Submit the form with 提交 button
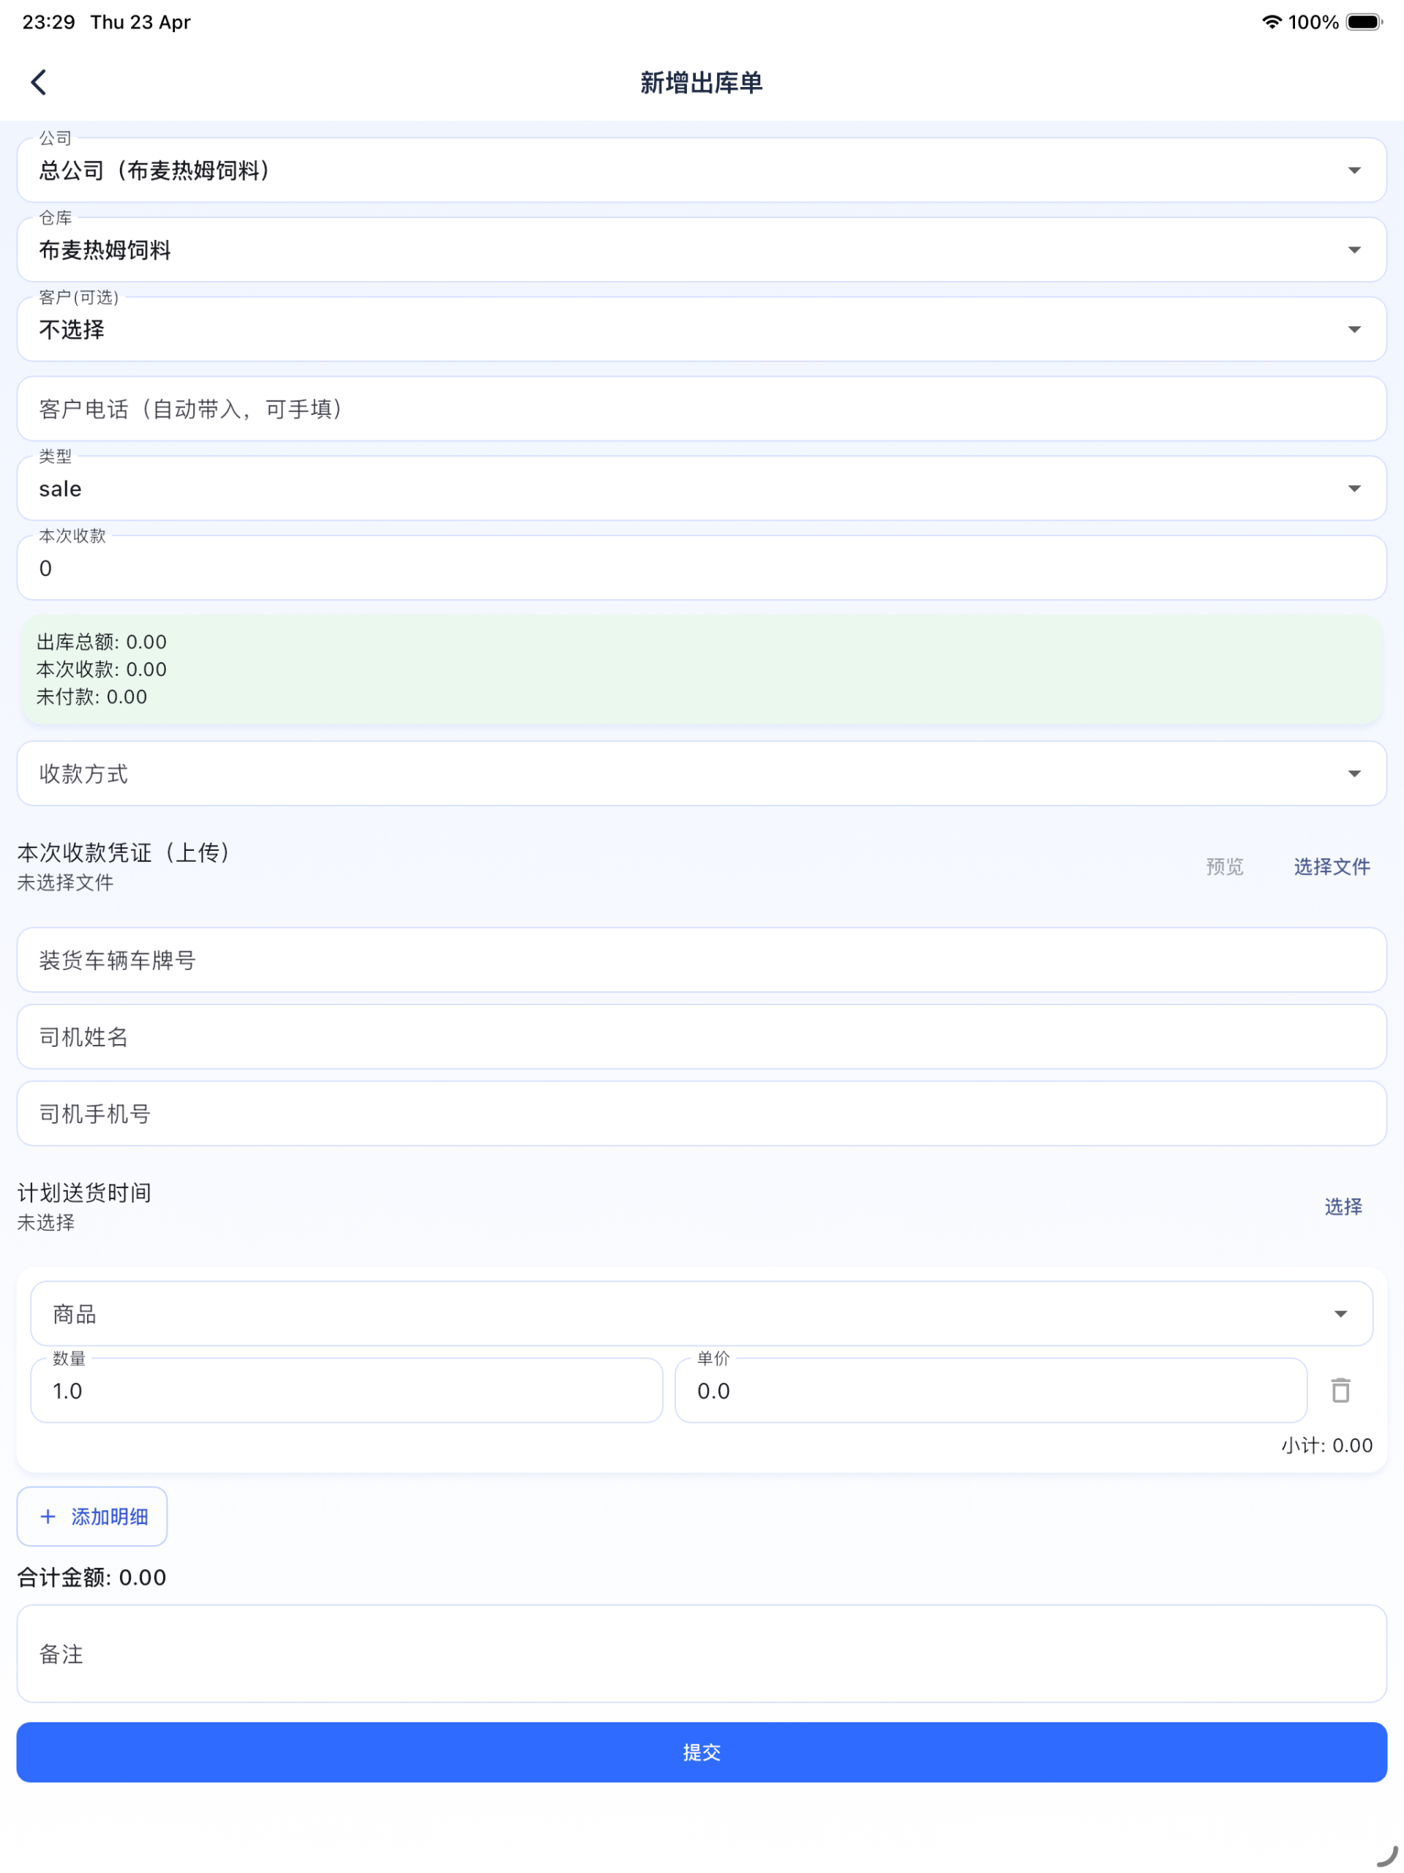 pyautogui.click(x=702, y=1752)
